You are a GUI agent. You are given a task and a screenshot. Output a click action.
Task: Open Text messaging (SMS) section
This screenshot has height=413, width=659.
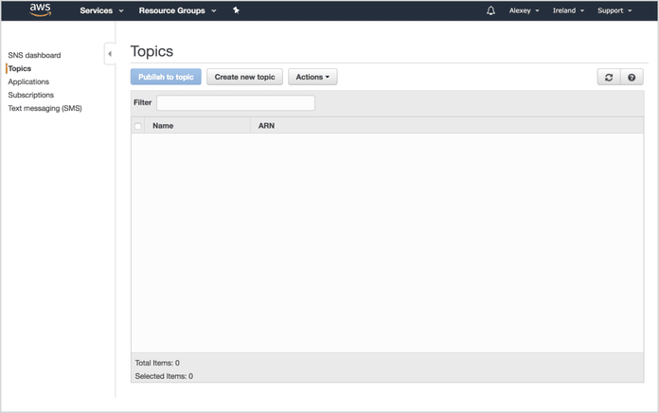pos(45,108)
